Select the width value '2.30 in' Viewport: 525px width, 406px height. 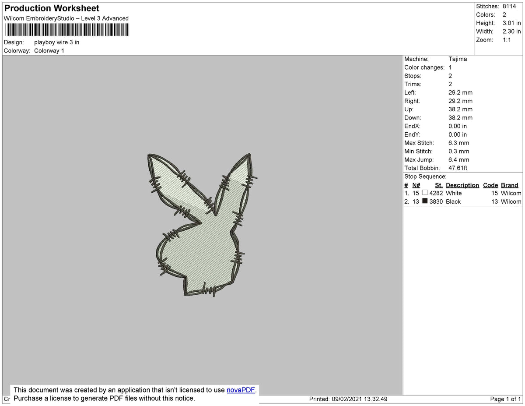click(512, 32)
